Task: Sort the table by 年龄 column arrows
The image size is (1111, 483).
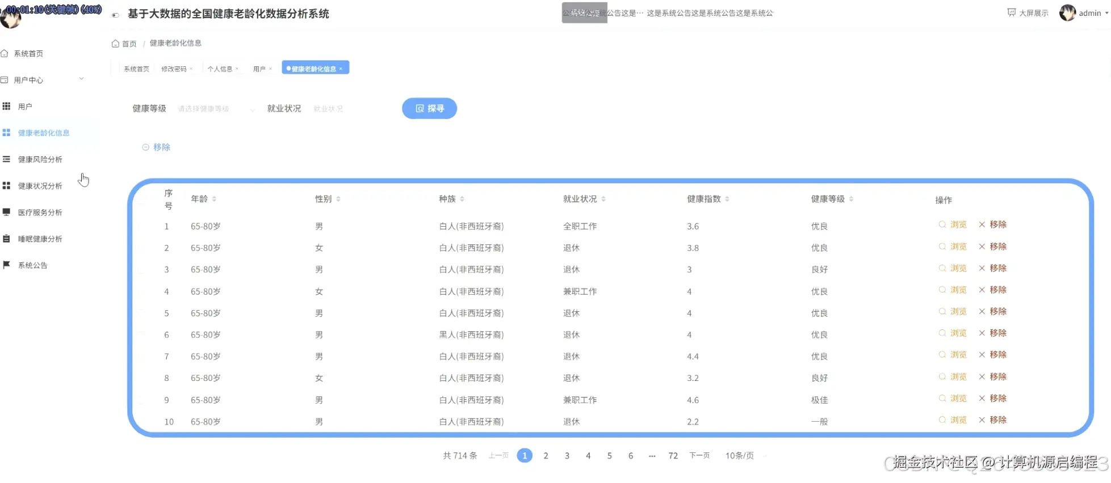Action: point(214,199)
